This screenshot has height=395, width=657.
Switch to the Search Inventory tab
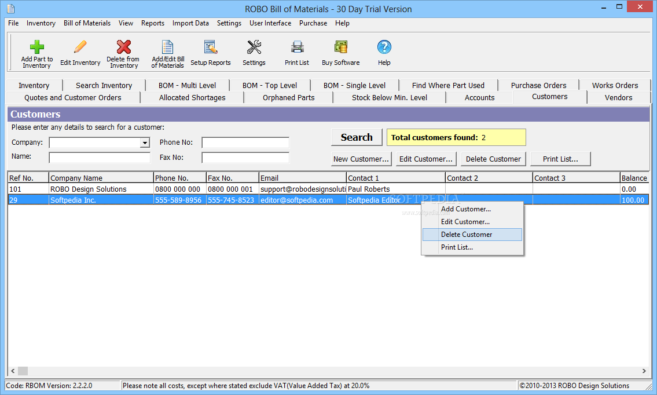pos(104,86)
